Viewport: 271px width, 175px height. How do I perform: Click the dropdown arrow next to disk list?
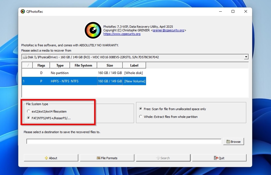click(x=246, y=57)
